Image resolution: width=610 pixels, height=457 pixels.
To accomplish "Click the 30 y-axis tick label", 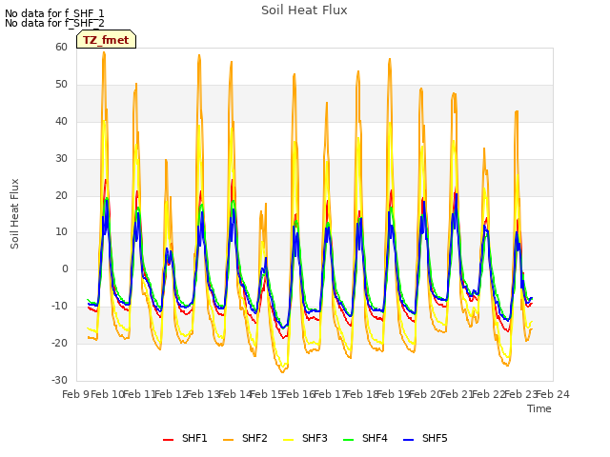I will coord(61,158).
